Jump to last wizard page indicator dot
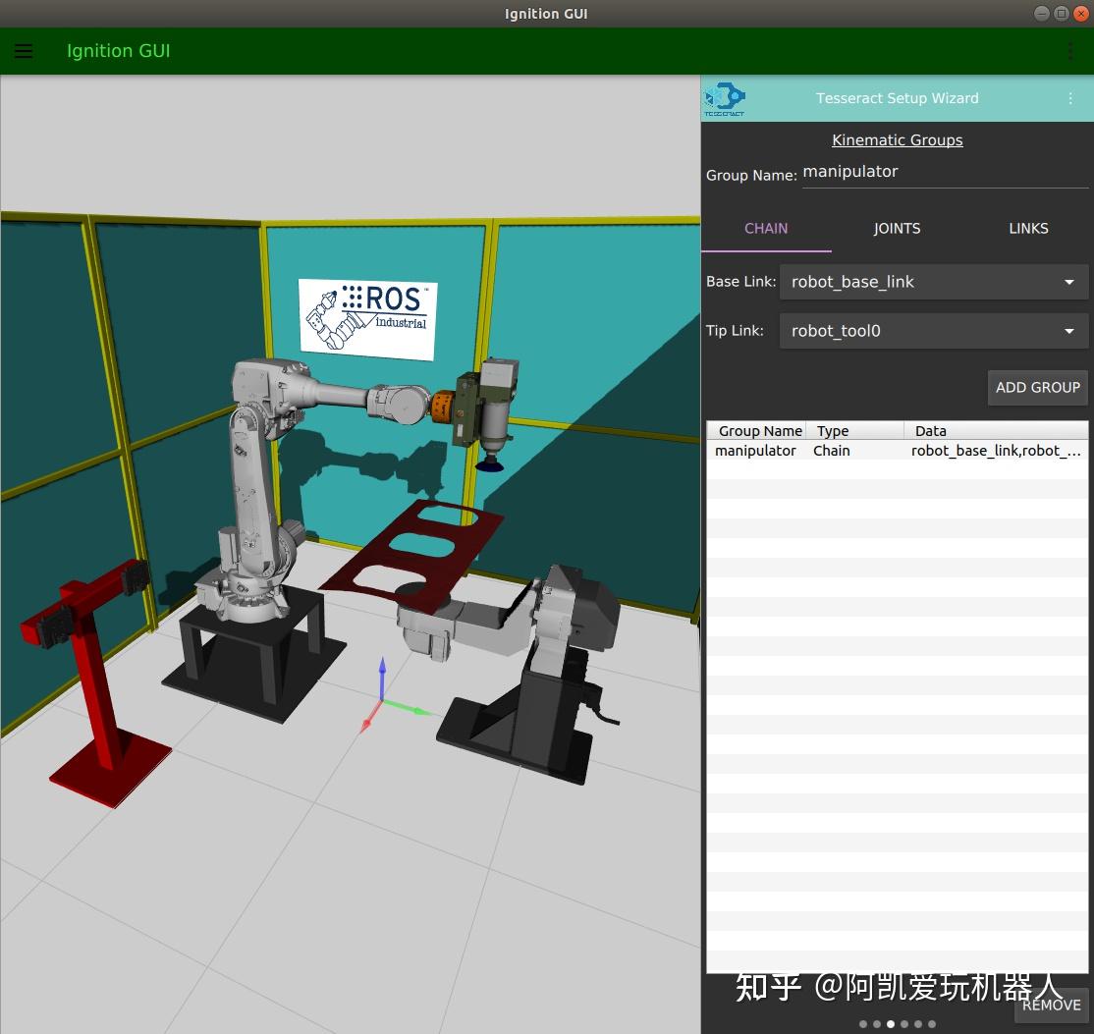This screenshot has height=1034, width=1094. coord(932,1024)
